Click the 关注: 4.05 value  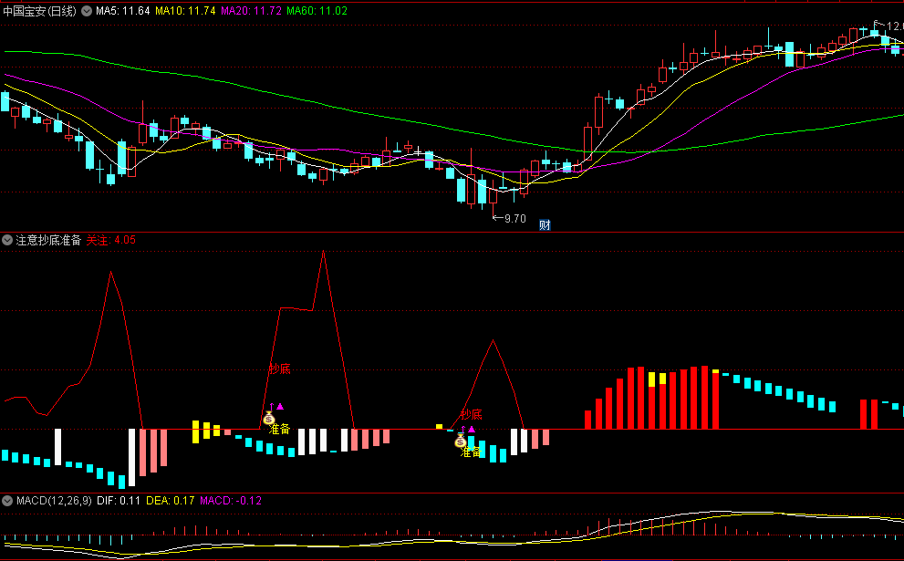[110, 240]
